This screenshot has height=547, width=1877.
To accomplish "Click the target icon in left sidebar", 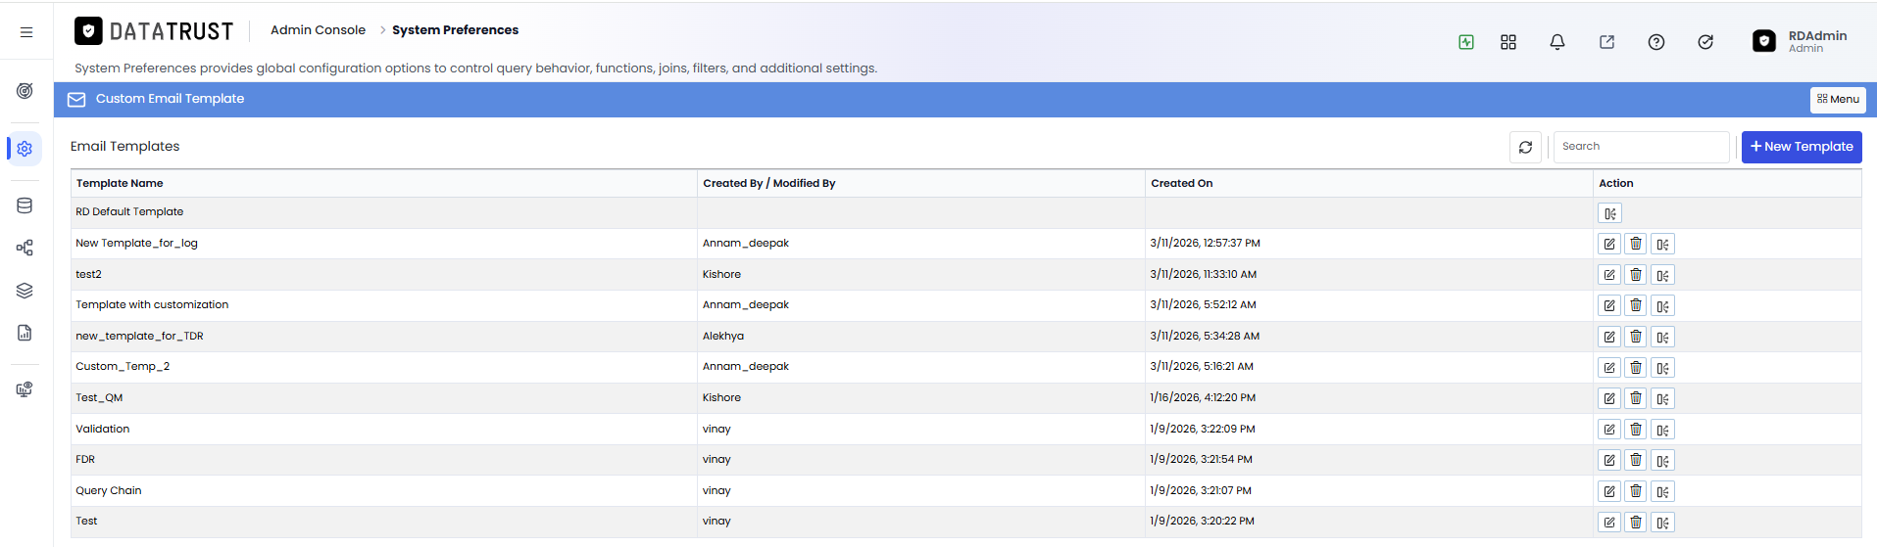I will point(25,91).
